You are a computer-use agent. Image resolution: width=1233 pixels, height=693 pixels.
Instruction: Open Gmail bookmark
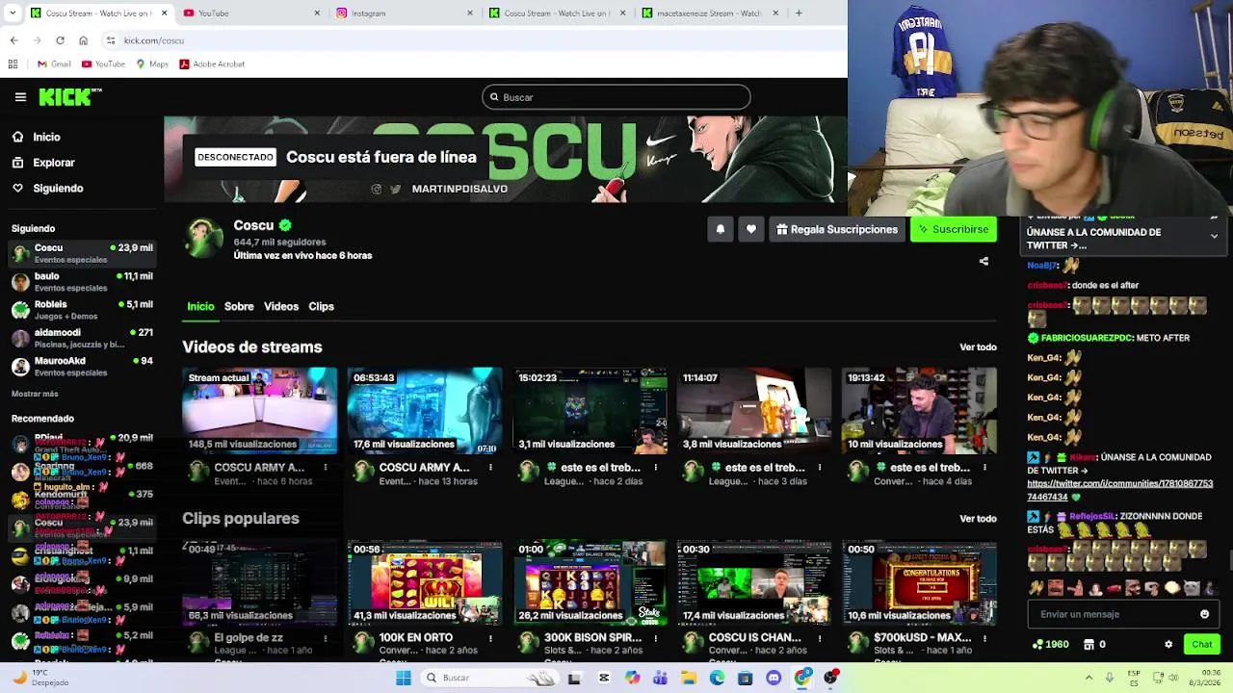pyautogui.click(x=54, y=64)
